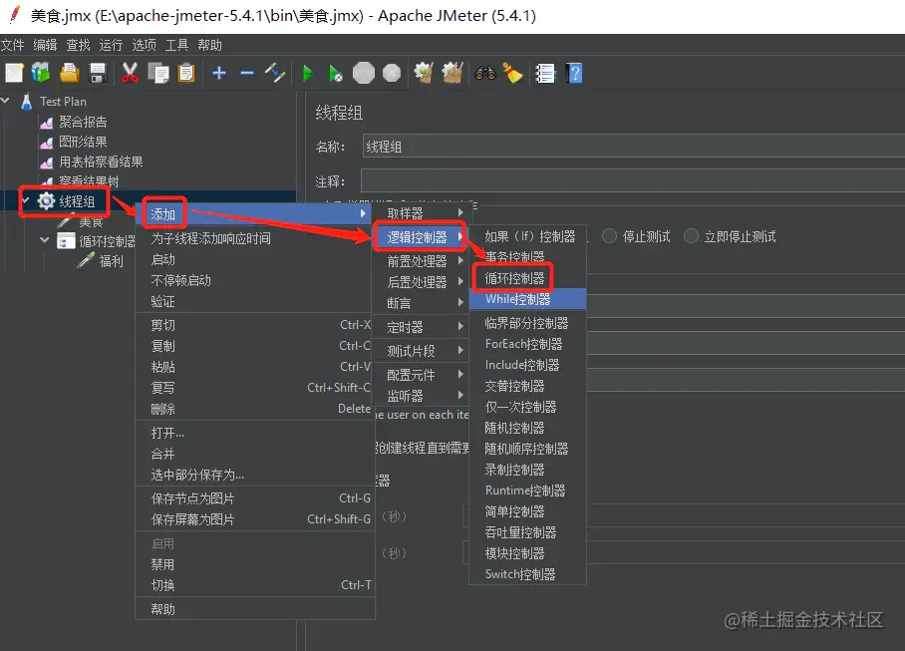Click the Open file folder icon
Screen dimensions: 905x651
coord(69,74)
